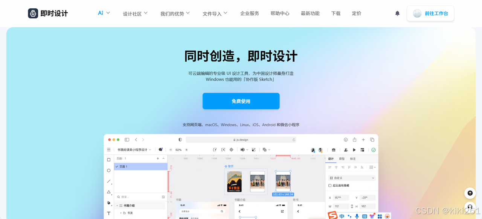482x219 pixels.
Task: Select the Triangle shape tool
Action: click(x=109, y=192)
